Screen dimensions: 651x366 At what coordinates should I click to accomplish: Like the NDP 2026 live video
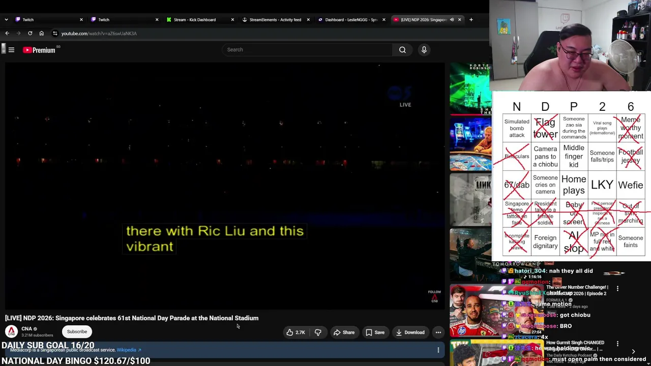coord(295,332)
